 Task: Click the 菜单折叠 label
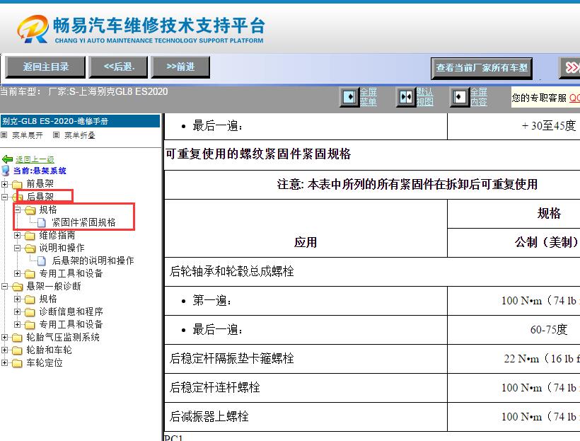tap(79, 135)
